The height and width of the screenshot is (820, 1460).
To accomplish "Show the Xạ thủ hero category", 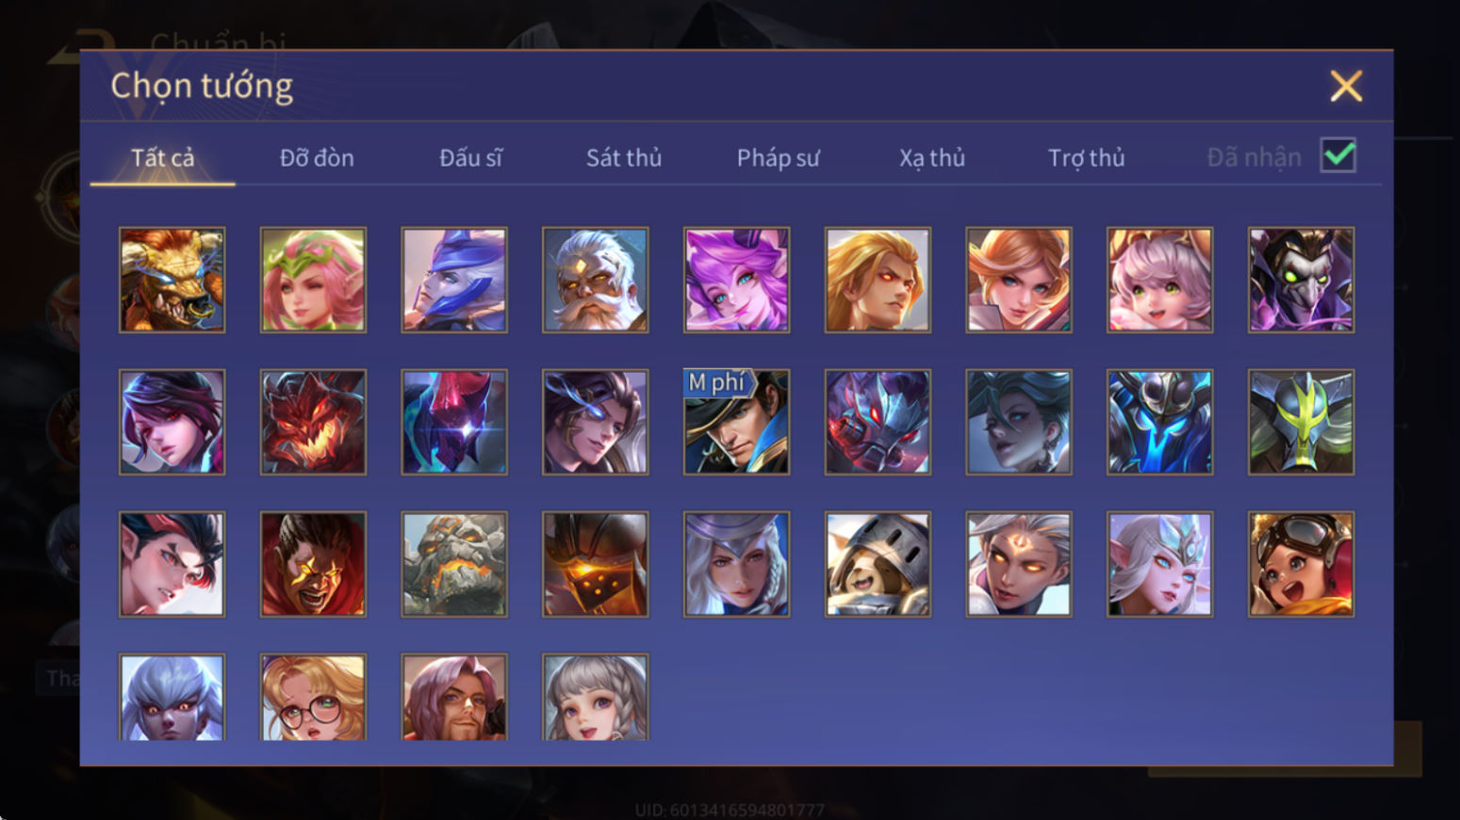I will 932,157.
